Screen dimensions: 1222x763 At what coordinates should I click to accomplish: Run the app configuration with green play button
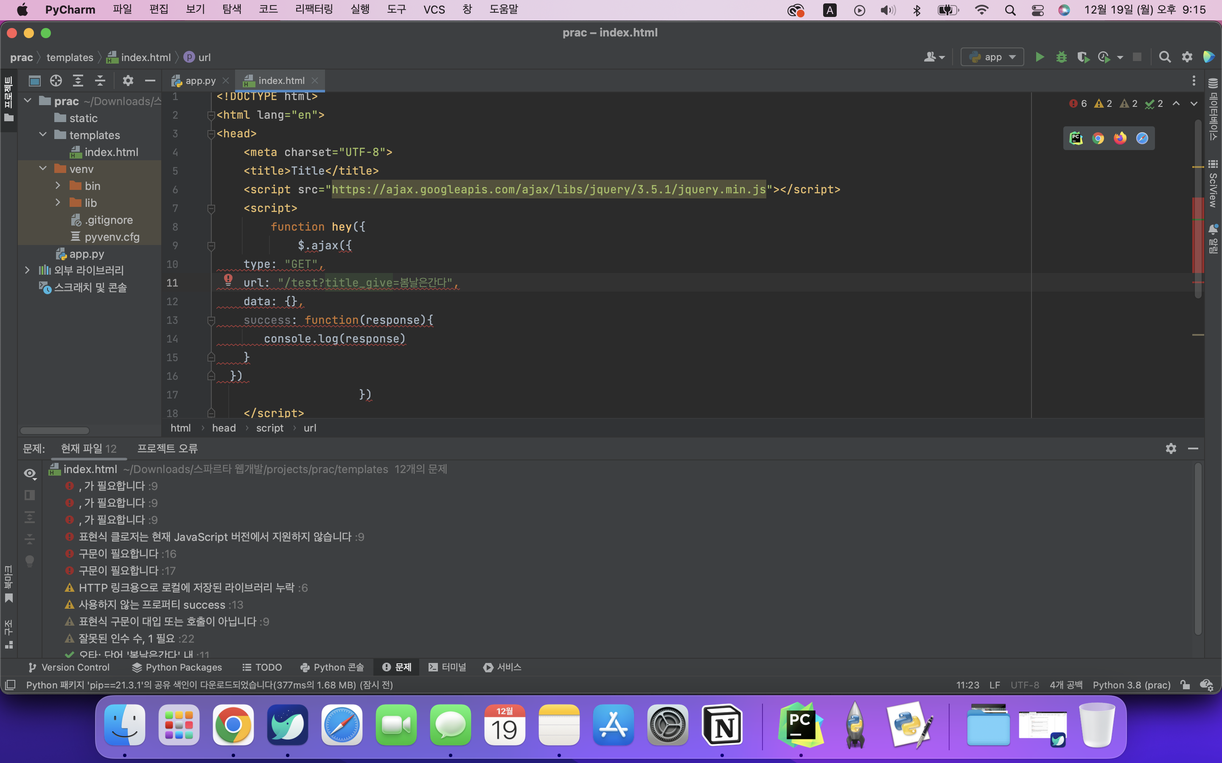pos(1039,57)
